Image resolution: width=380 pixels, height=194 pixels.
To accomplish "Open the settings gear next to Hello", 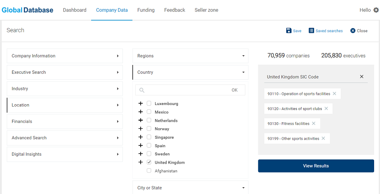I will [x=376, y=10].
